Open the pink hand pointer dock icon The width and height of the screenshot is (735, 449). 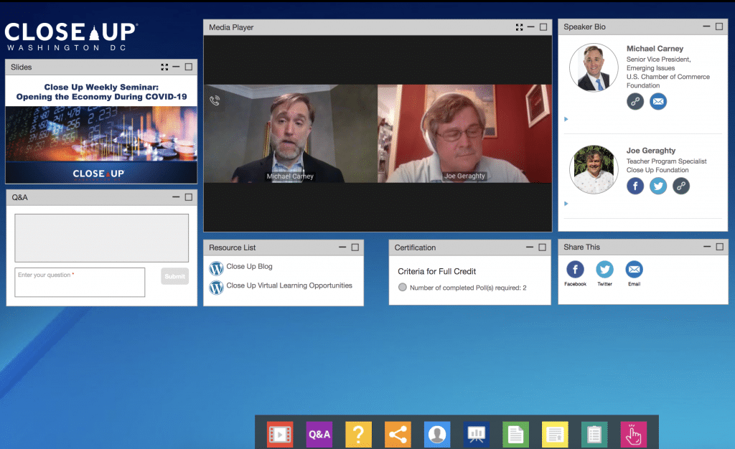point(633,435)
